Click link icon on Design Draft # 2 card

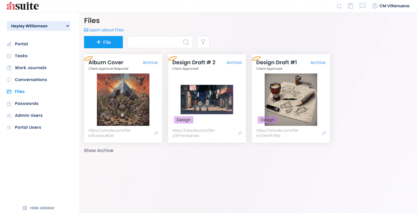[240, 133]
